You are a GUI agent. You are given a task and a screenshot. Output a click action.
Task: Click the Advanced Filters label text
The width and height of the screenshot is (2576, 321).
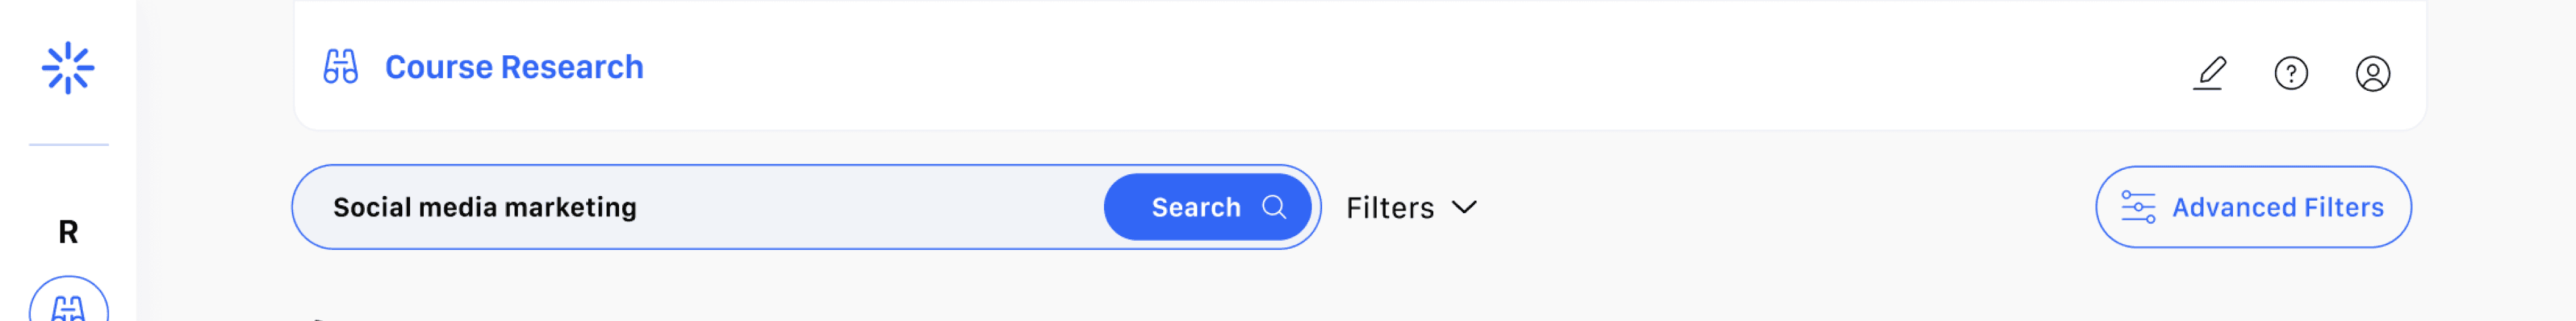click(2277, 207)
